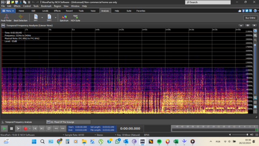The width and height of the screenshot is (259, 146).
Task: Open the Spectrum analyzer
Action: tap(64, 18)
